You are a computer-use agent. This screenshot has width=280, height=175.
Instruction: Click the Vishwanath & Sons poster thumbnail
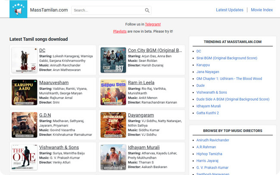(25, 157)
